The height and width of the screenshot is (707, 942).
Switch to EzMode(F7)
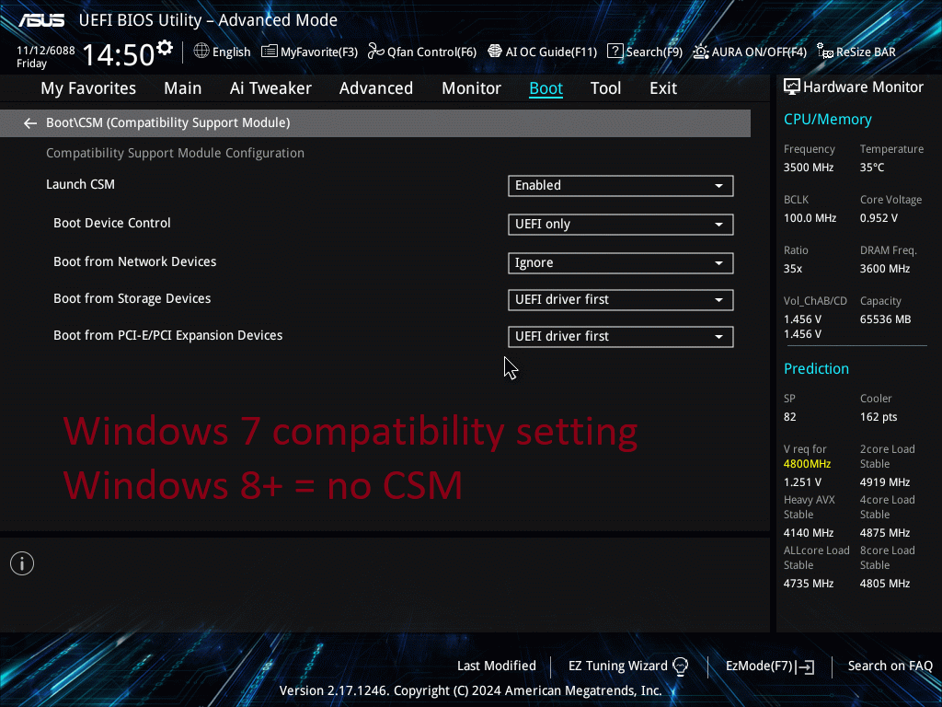[x=769, y=666]
